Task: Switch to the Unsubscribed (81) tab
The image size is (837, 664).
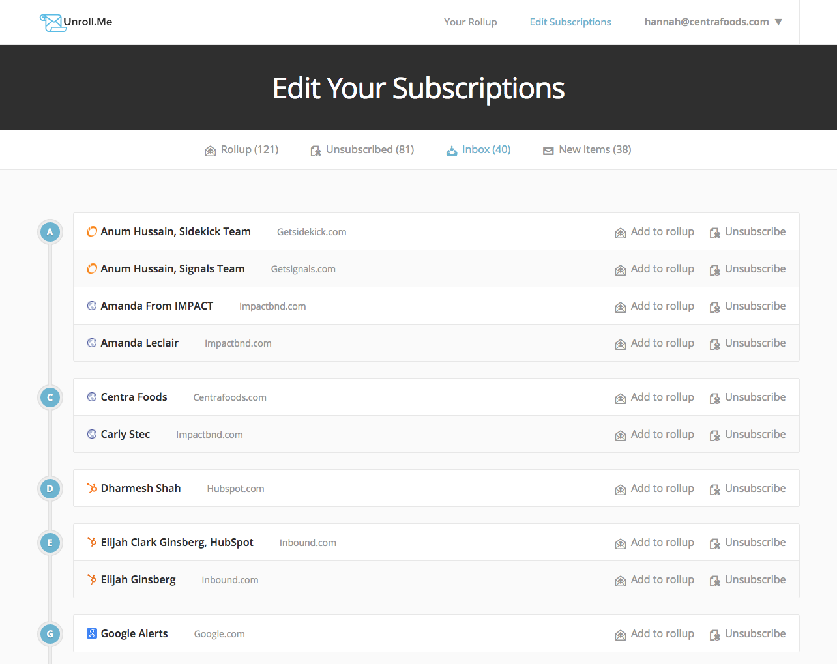Action: [362, 150]
